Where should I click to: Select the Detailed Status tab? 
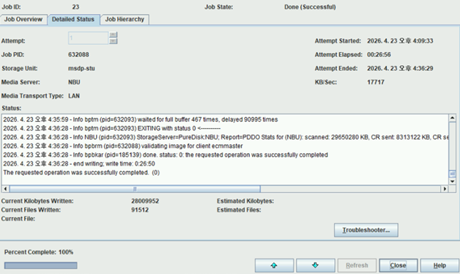coord(73,19)
